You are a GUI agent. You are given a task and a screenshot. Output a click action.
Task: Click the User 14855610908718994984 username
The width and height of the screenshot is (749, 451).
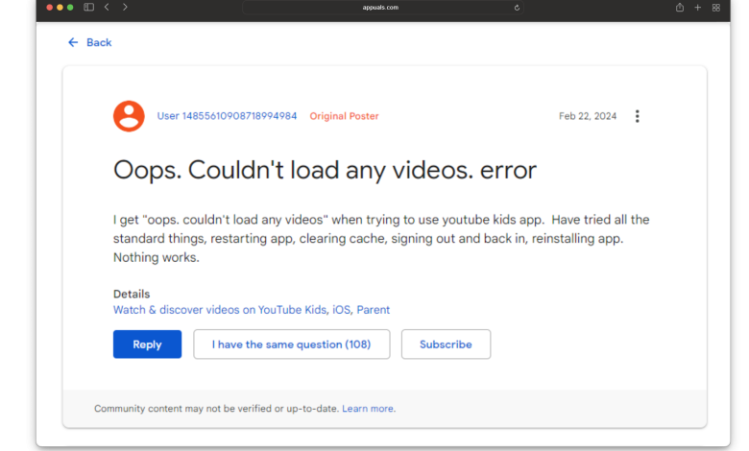coord(227,116)
